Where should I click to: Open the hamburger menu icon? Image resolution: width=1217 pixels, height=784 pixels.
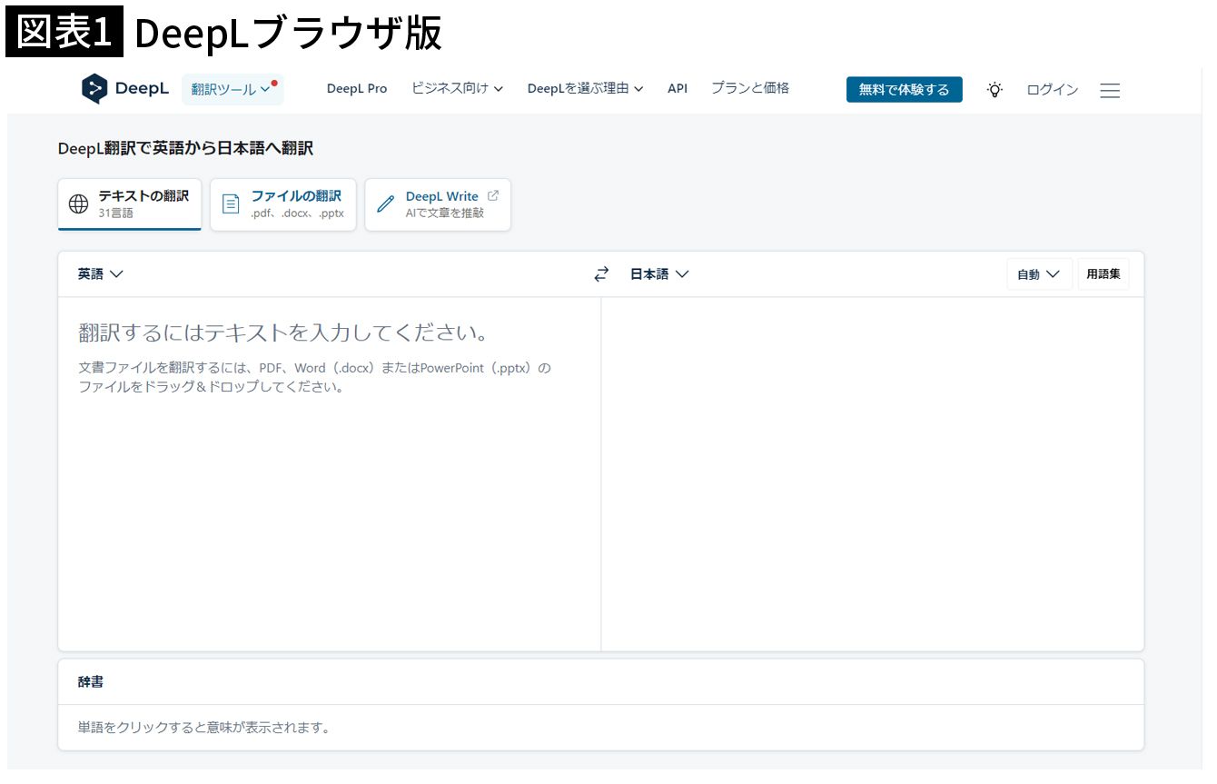point(1110,90)
